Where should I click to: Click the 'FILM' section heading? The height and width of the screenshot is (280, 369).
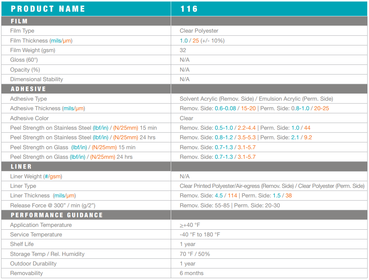(19, 21)
